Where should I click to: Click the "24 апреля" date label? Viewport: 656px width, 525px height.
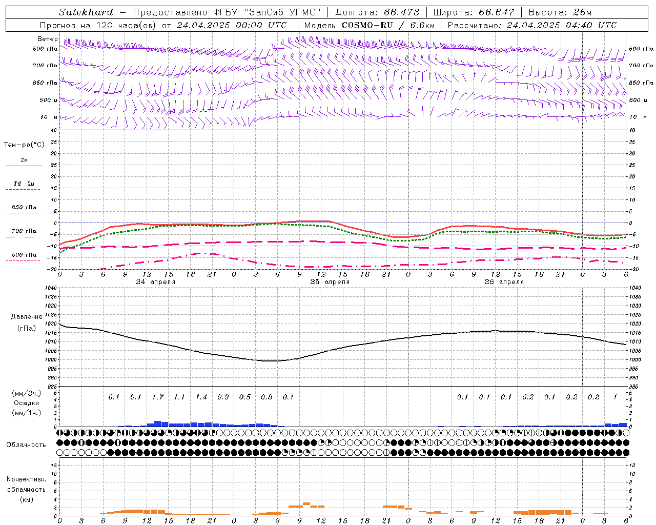(x=155, y=282)
